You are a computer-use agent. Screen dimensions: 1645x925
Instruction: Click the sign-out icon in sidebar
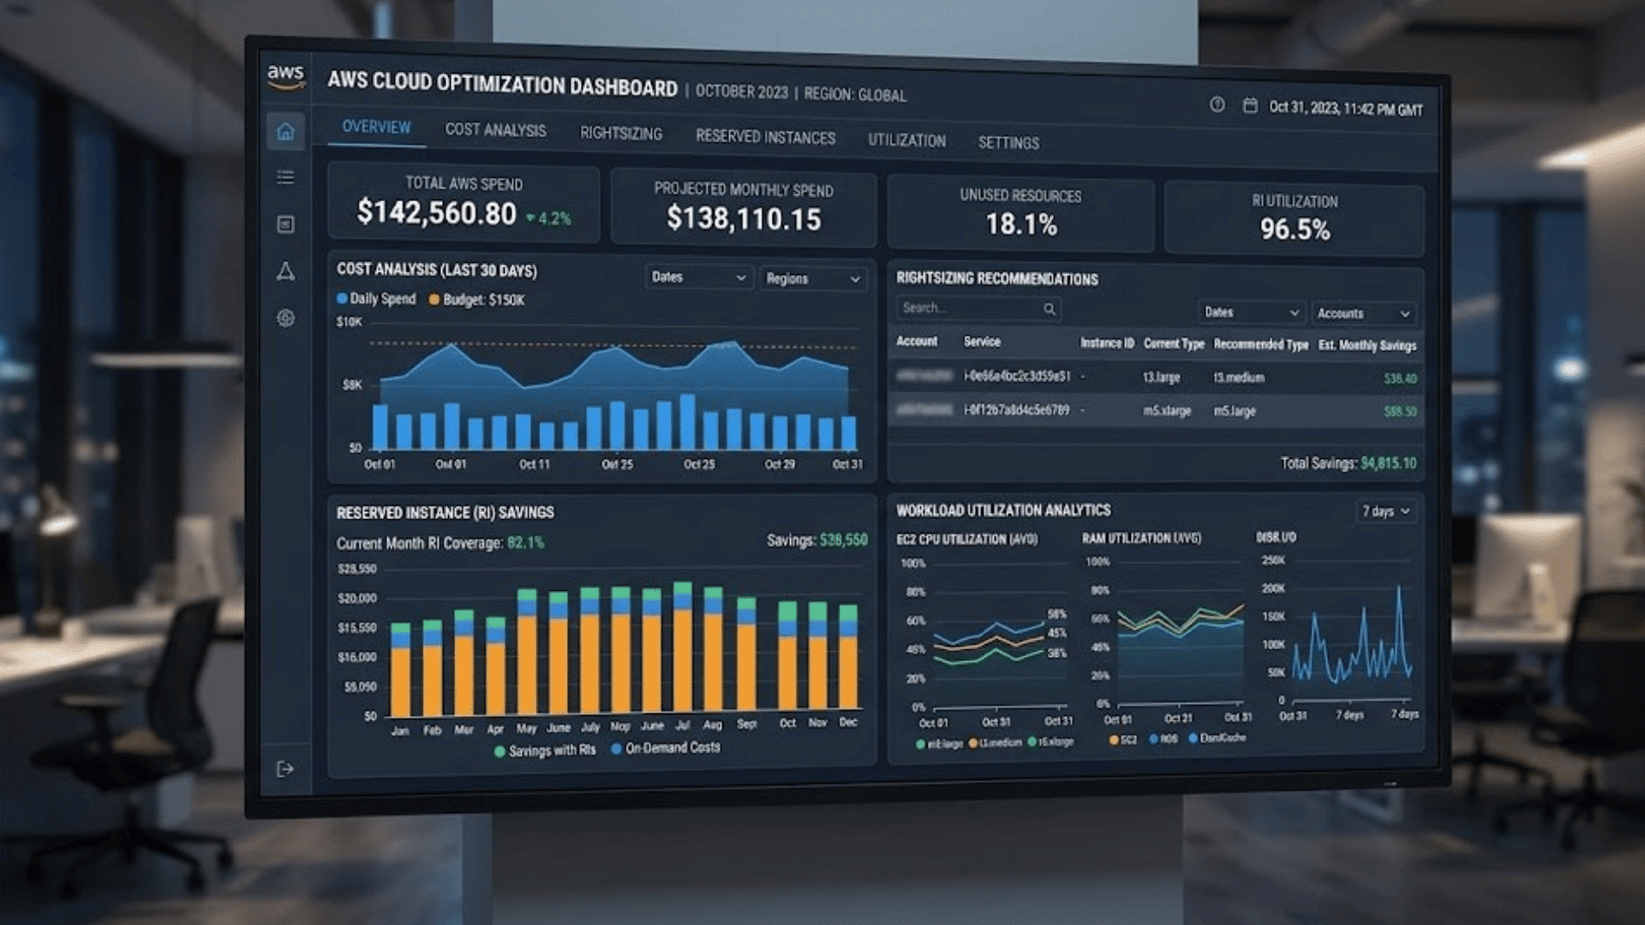(285, 769)
